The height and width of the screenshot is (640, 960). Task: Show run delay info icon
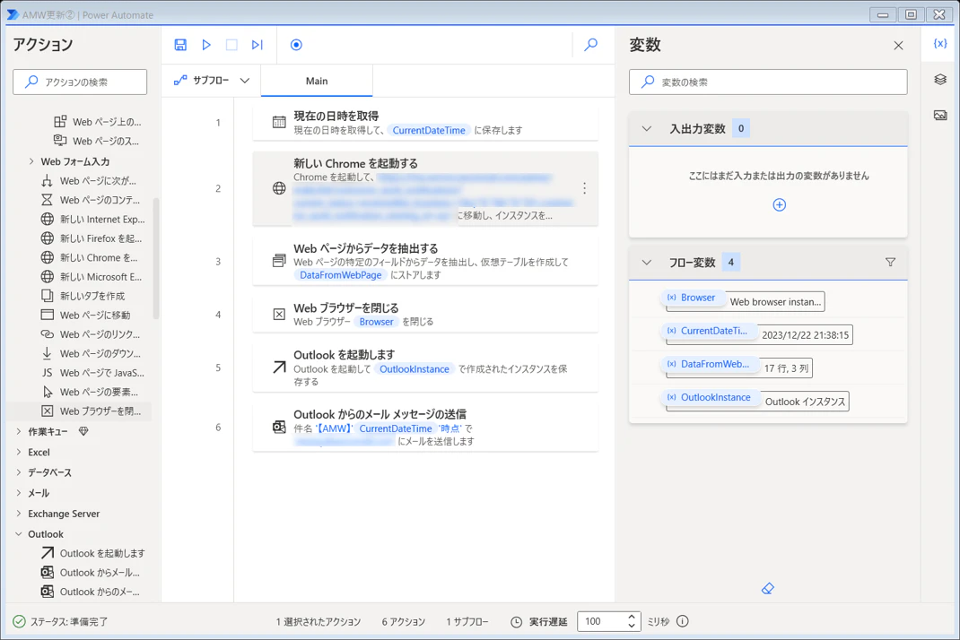pos(683,622)
